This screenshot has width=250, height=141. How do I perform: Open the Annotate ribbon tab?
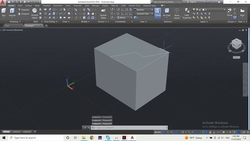point(77,5)
